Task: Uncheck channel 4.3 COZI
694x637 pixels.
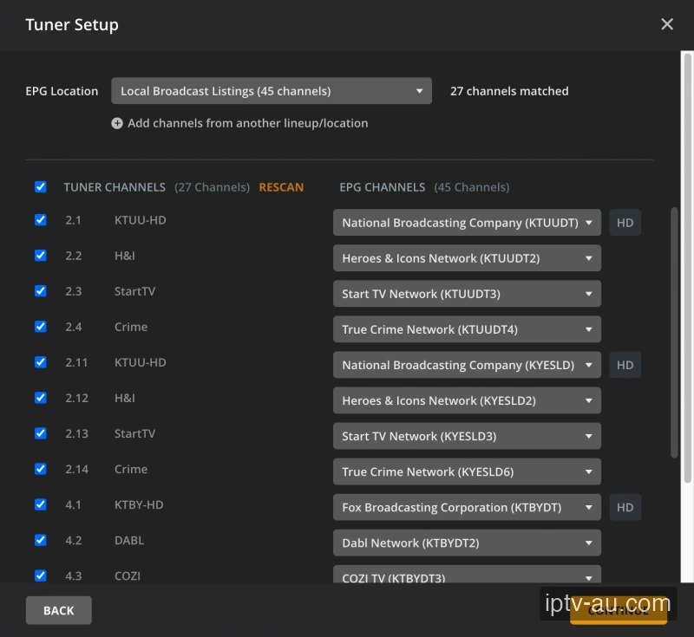Action: coord(40,575)
